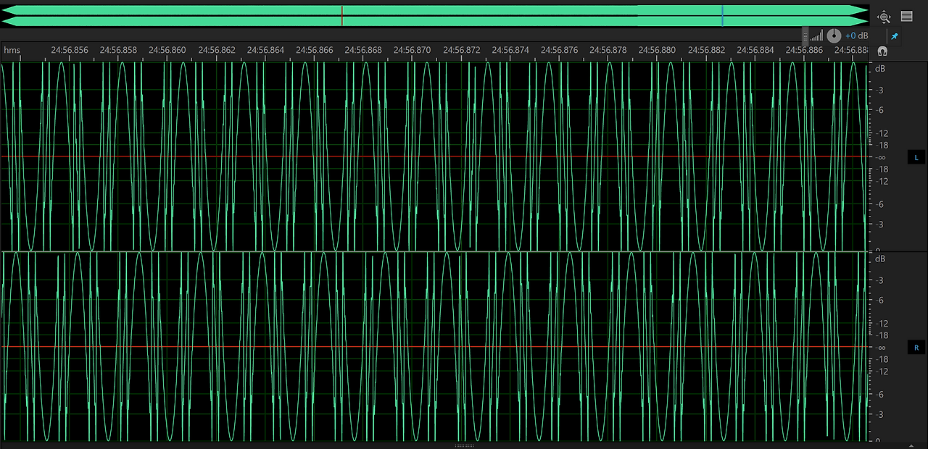Click the 24:56.864 ruler mark
The width and height of the screenshot is (928, 449).
click(x=265, y=50)
